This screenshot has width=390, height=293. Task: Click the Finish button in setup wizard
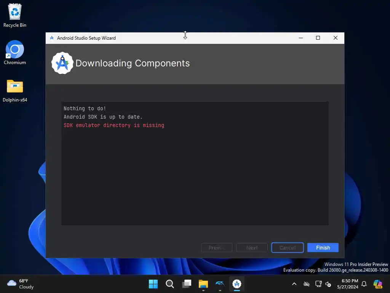pyautogui.click(x=323, y=248)
